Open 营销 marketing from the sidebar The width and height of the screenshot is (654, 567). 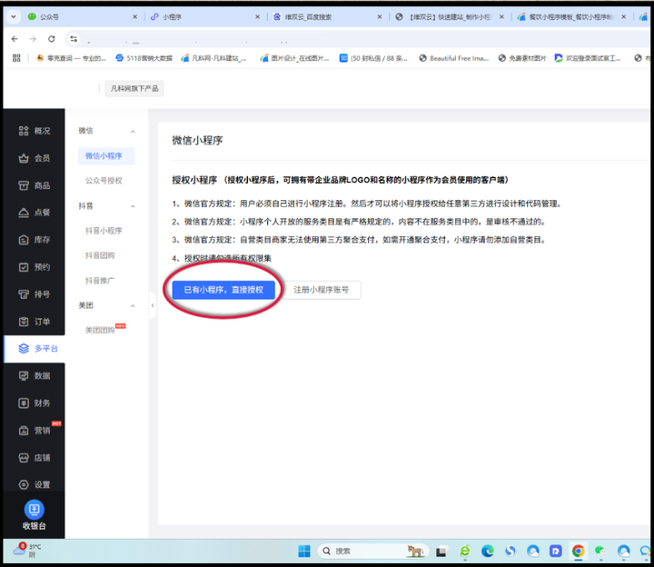pos(25,430)
